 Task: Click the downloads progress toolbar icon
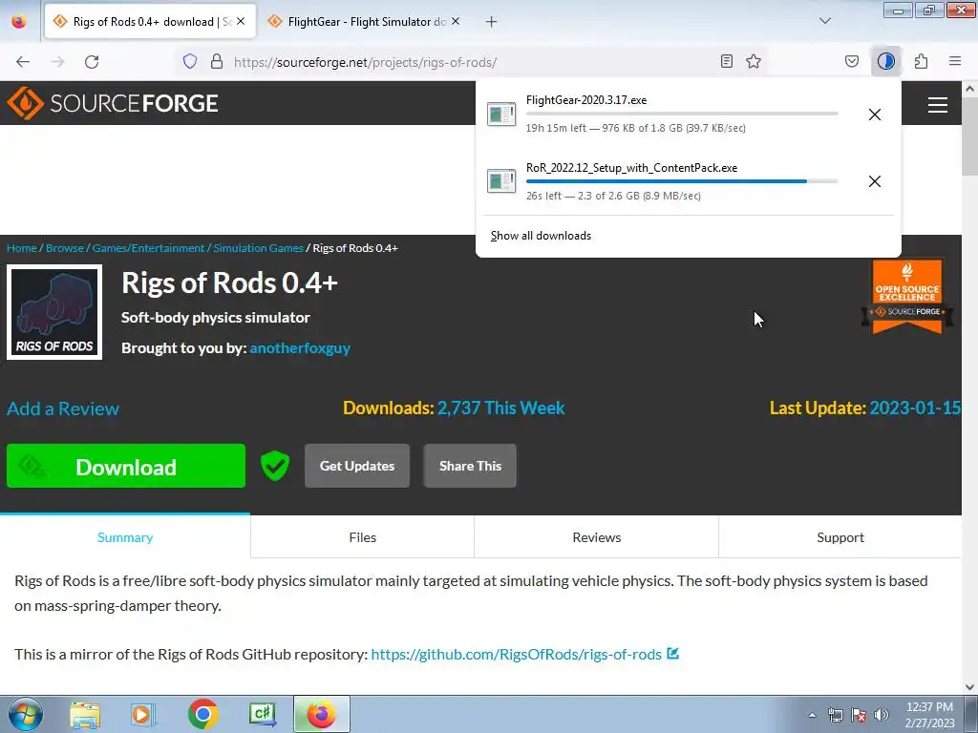point(885,61)
